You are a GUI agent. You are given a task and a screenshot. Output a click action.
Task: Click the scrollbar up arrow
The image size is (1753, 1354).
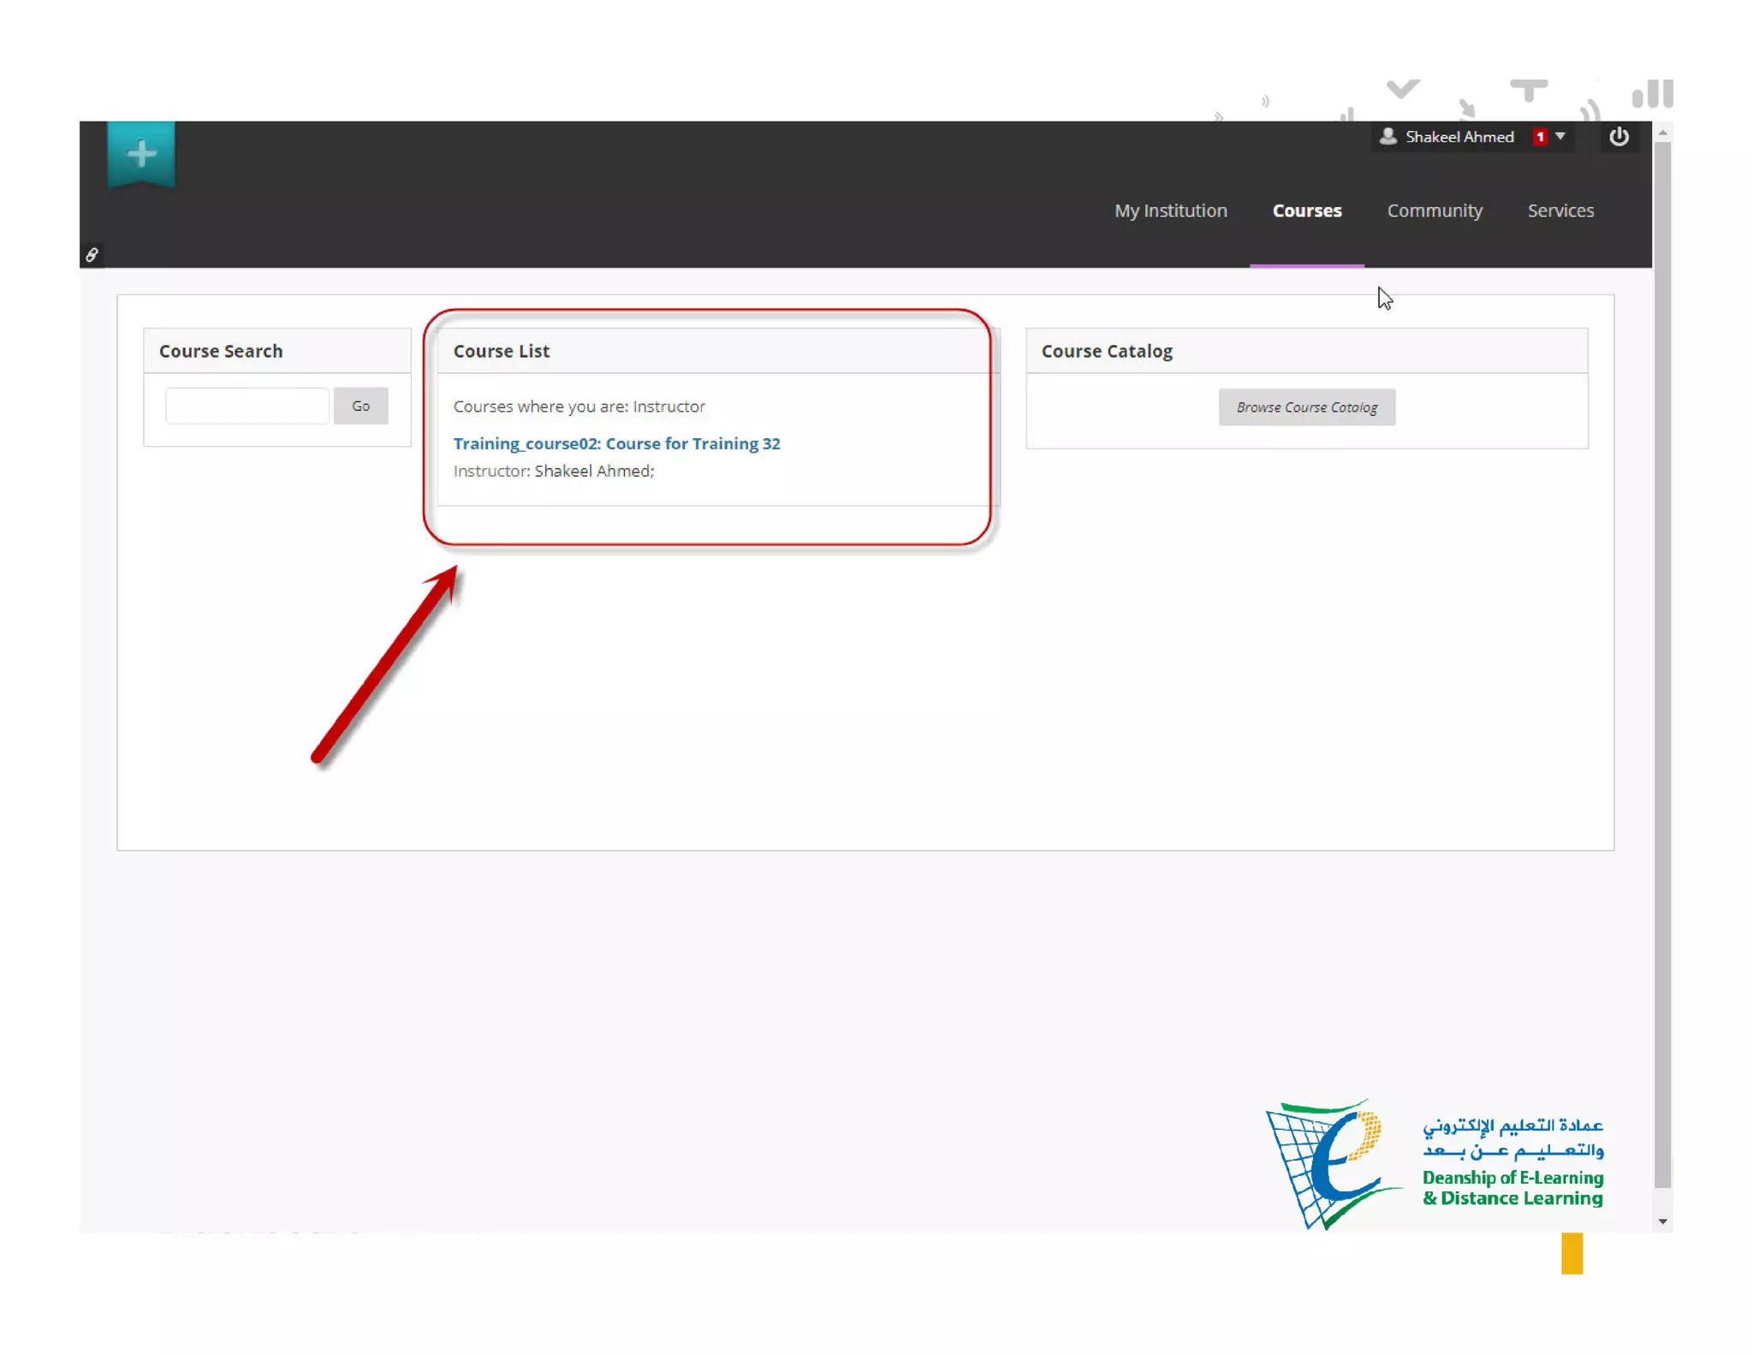tap(1662, 134)
